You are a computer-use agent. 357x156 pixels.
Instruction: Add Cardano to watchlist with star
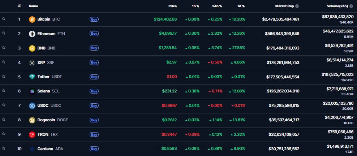(4, 148)
